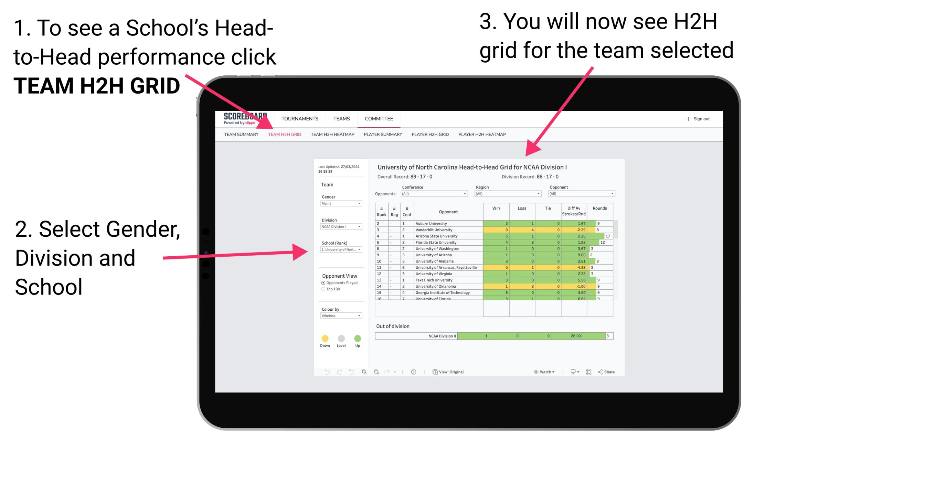Image resolution: width=935 pixels, height=503 pixels.
Task: Click the download/export icon
Action: [571, 372]
